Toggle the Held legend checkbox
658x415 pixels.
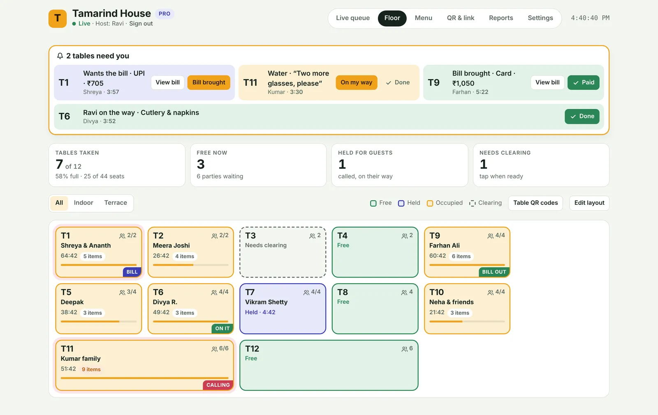(401, 203)
